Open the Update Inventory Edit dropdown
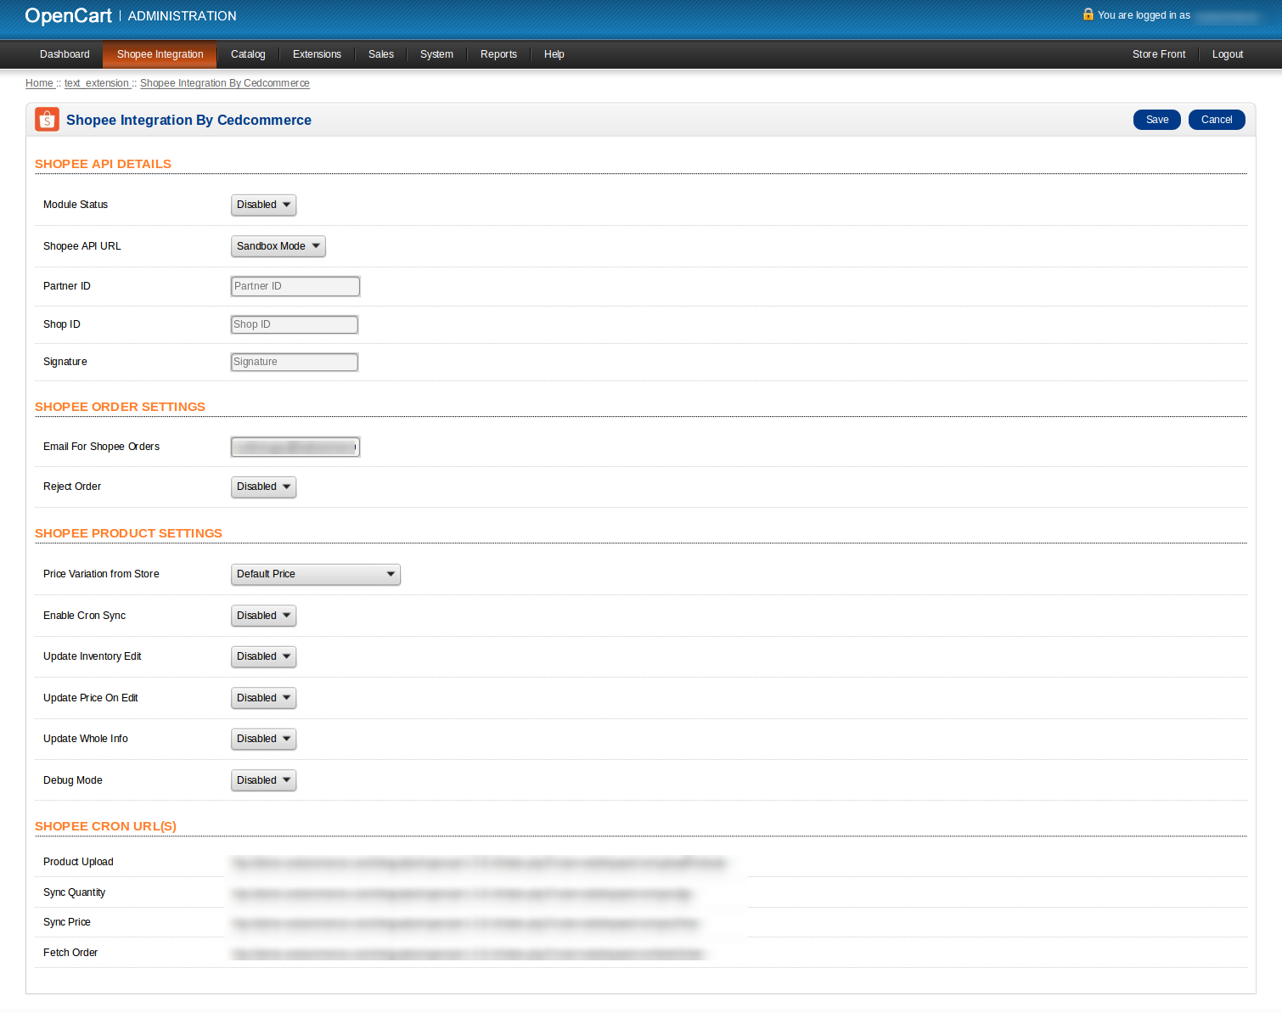The width and height of the screenshot is (1282, 1013). click(x=263, y=656)
